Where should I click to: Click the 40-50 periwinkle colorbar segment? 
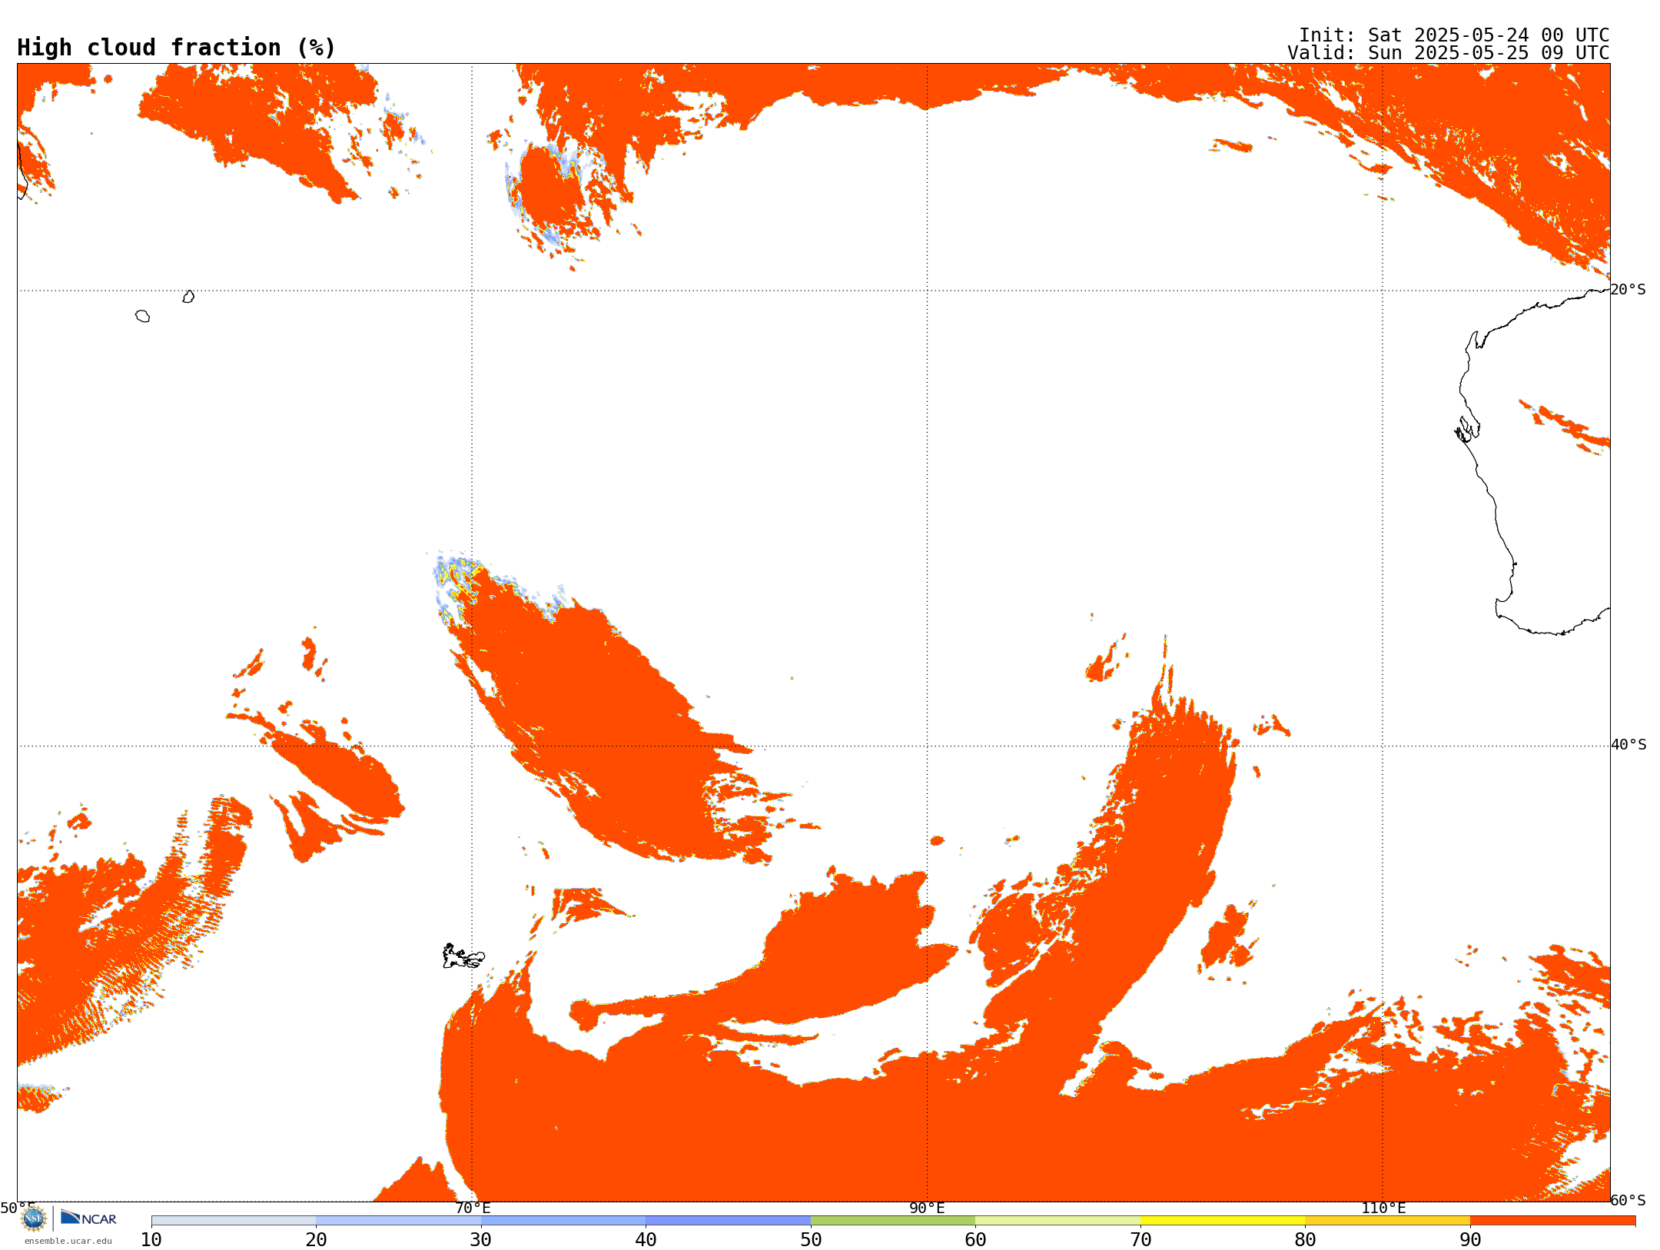tap(728, 1221)
